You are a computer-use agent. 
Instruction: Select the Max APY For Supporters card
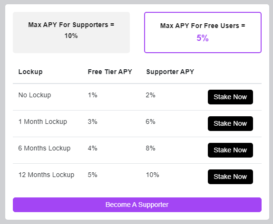coord(71,32)
